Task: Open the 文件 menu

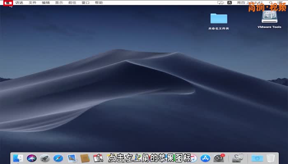Action: [x=33, y=2]
